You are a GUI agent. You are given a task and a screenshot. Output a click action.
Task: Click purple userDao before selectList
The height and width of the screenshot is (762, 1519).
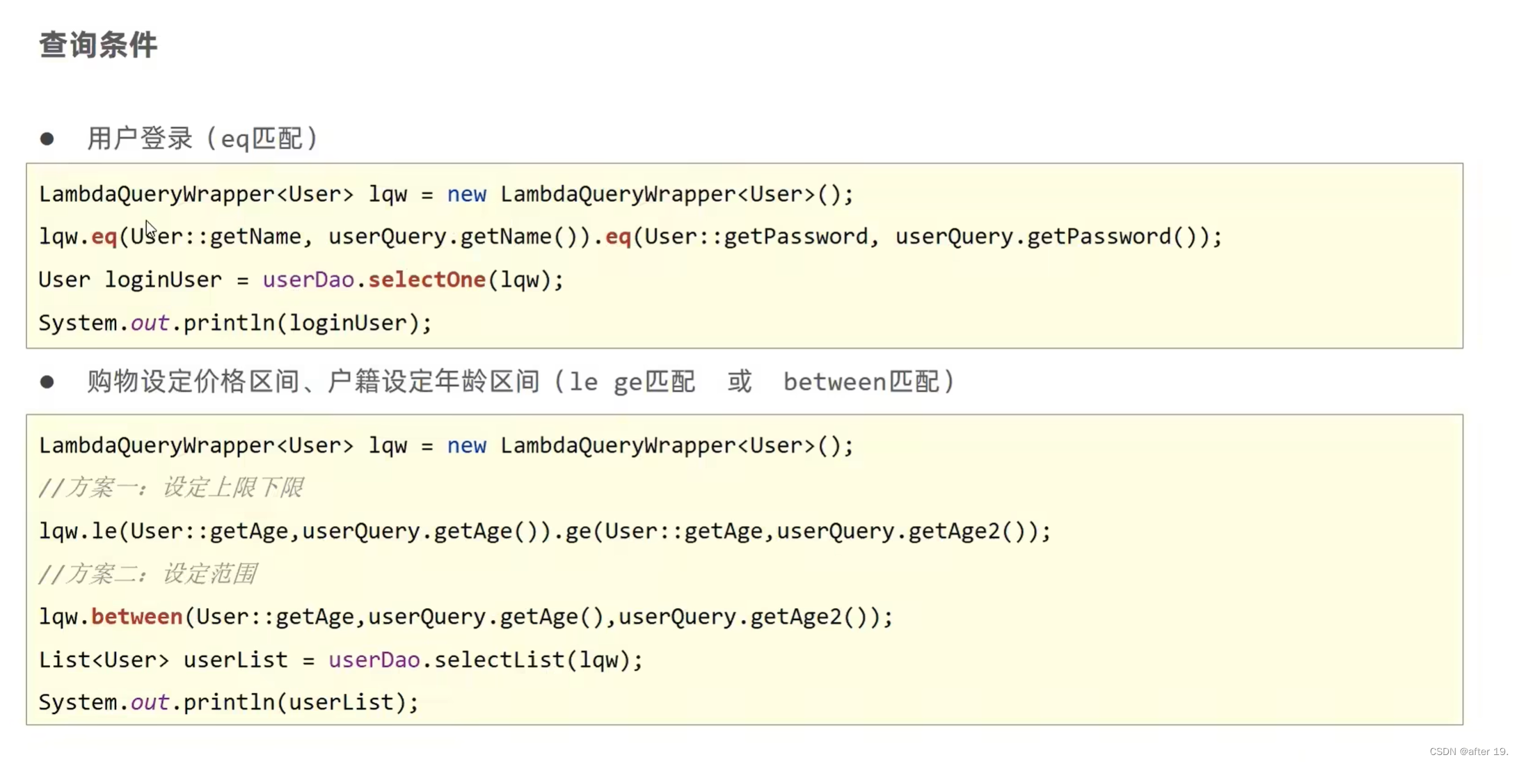[374, 660]
